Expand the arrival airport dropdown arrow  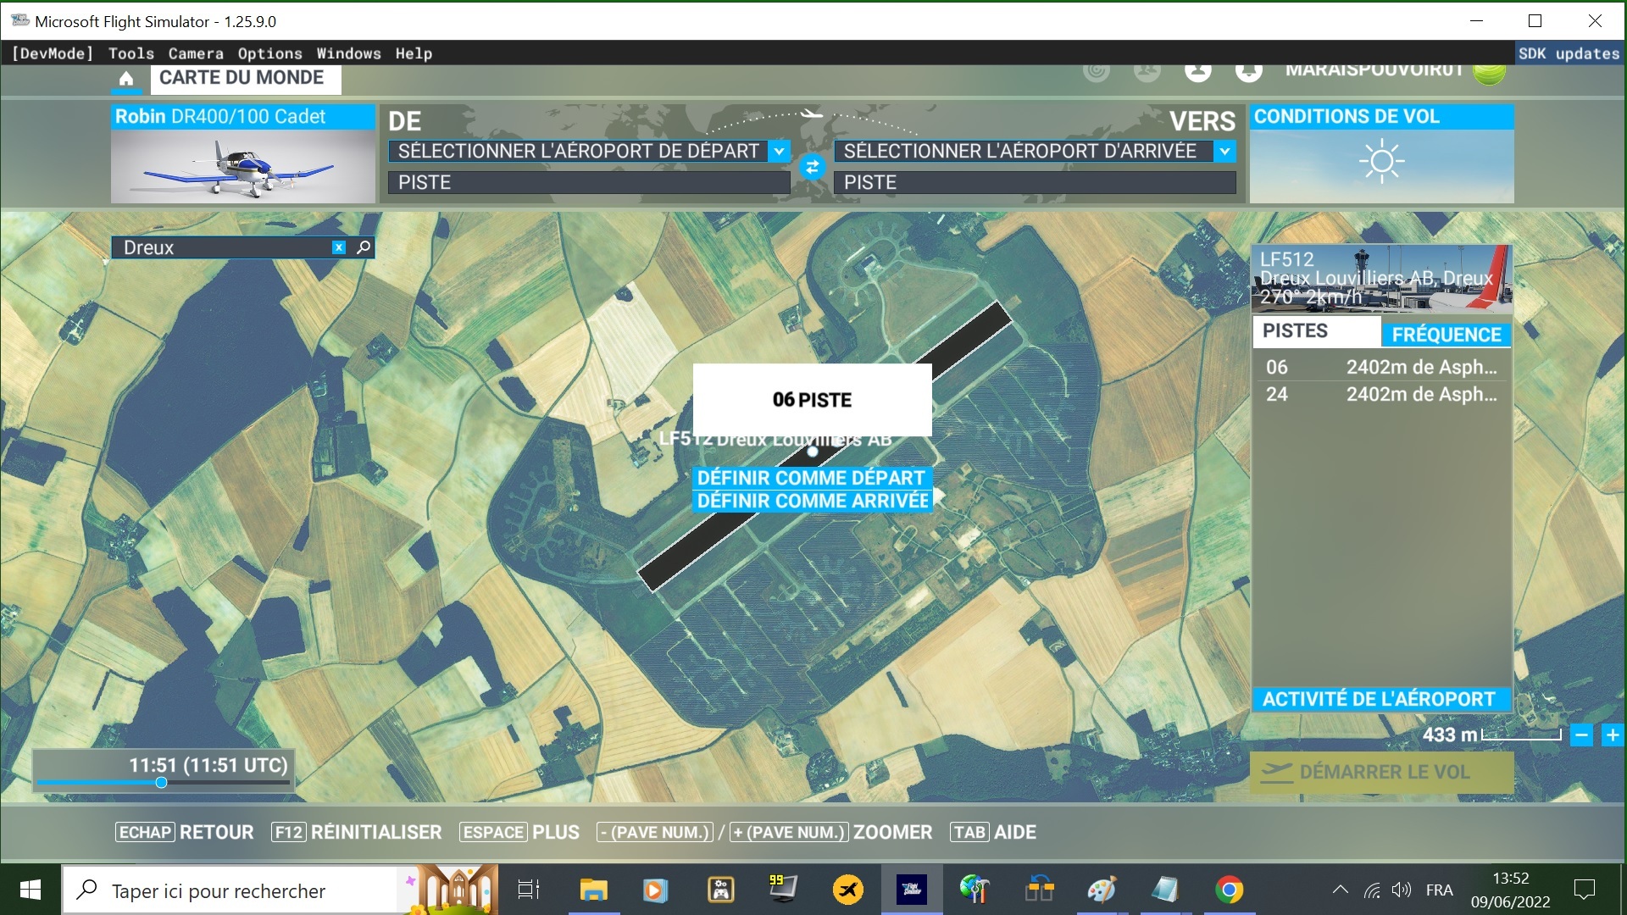(x=1224, y=151)
